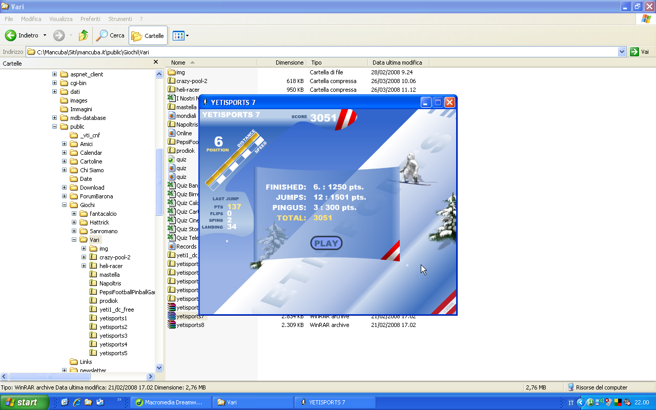Open the views mode dropdown button

click(x=180, y=35)
